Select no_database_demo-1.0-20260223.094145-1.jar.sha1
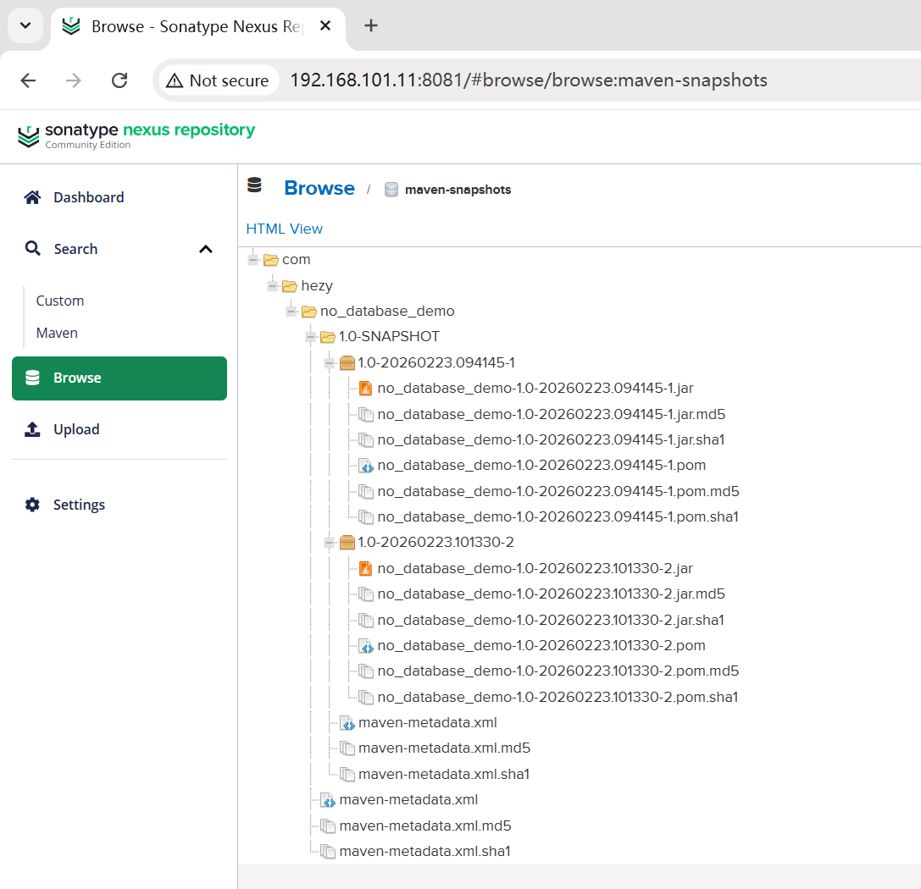This screenshot has width=921, height=889. (x=551, y=440)
